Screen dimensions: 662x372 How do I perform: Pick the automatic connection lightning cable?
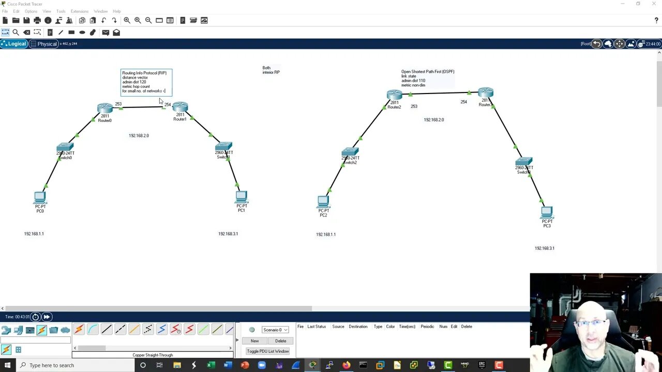[x=79, y=329]
